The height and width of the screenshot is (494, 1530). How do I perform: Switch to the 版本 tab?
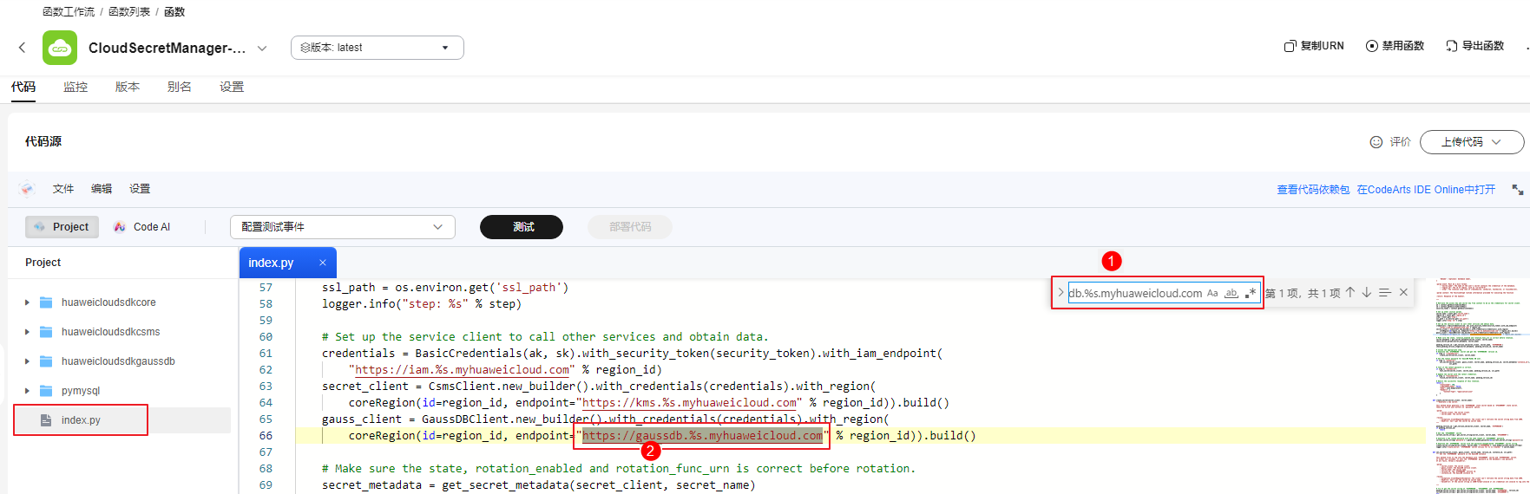pyautogui.click(x=128, y=87)
